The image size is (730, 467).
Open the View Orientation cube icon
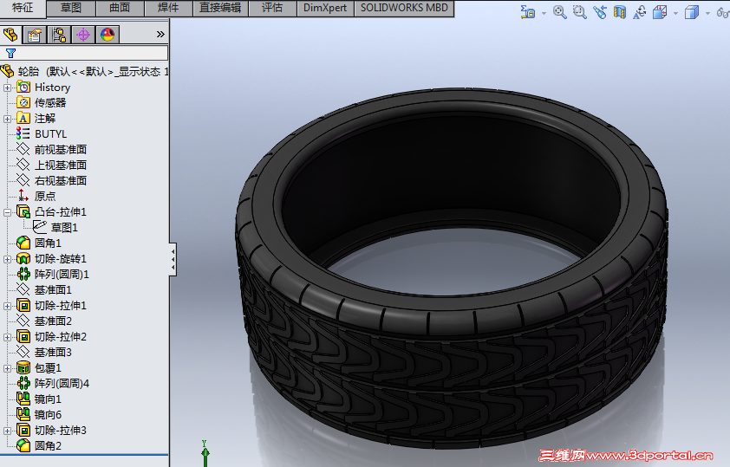(660, 12)
